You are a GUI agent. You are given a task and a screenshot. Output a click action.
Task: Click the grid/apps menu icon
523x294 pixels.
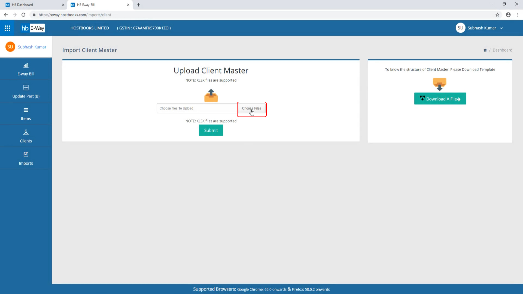tap(7, 28)
